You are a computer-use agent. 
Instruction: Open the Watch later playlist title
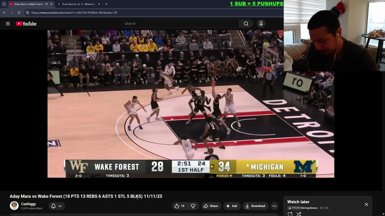point(298,202)
